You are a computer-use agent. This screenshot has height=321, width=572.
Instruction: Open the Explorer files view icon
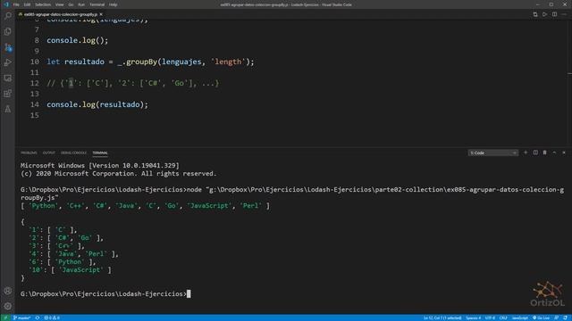tap(8, 32)
